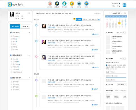The height and width of the screenshot is (110, 136).
Task: Open the mail item with count 3 in the work list
Action: tap(14, 39)
